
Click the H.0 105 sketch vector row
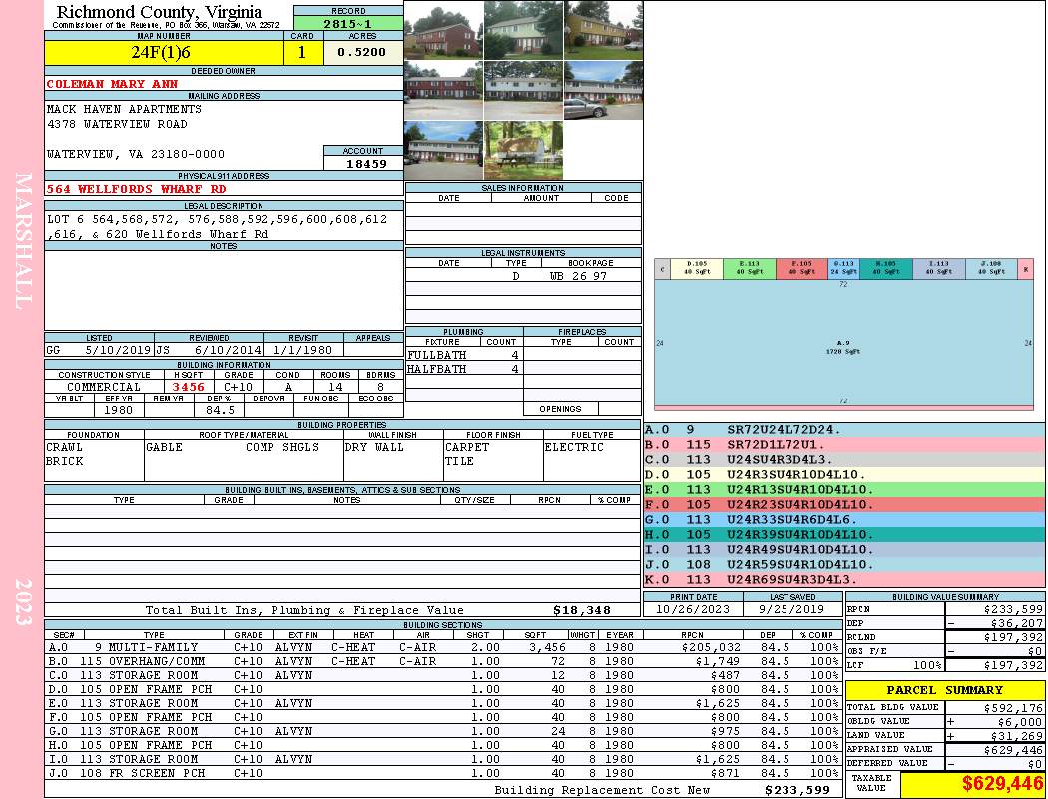(843, 535)
